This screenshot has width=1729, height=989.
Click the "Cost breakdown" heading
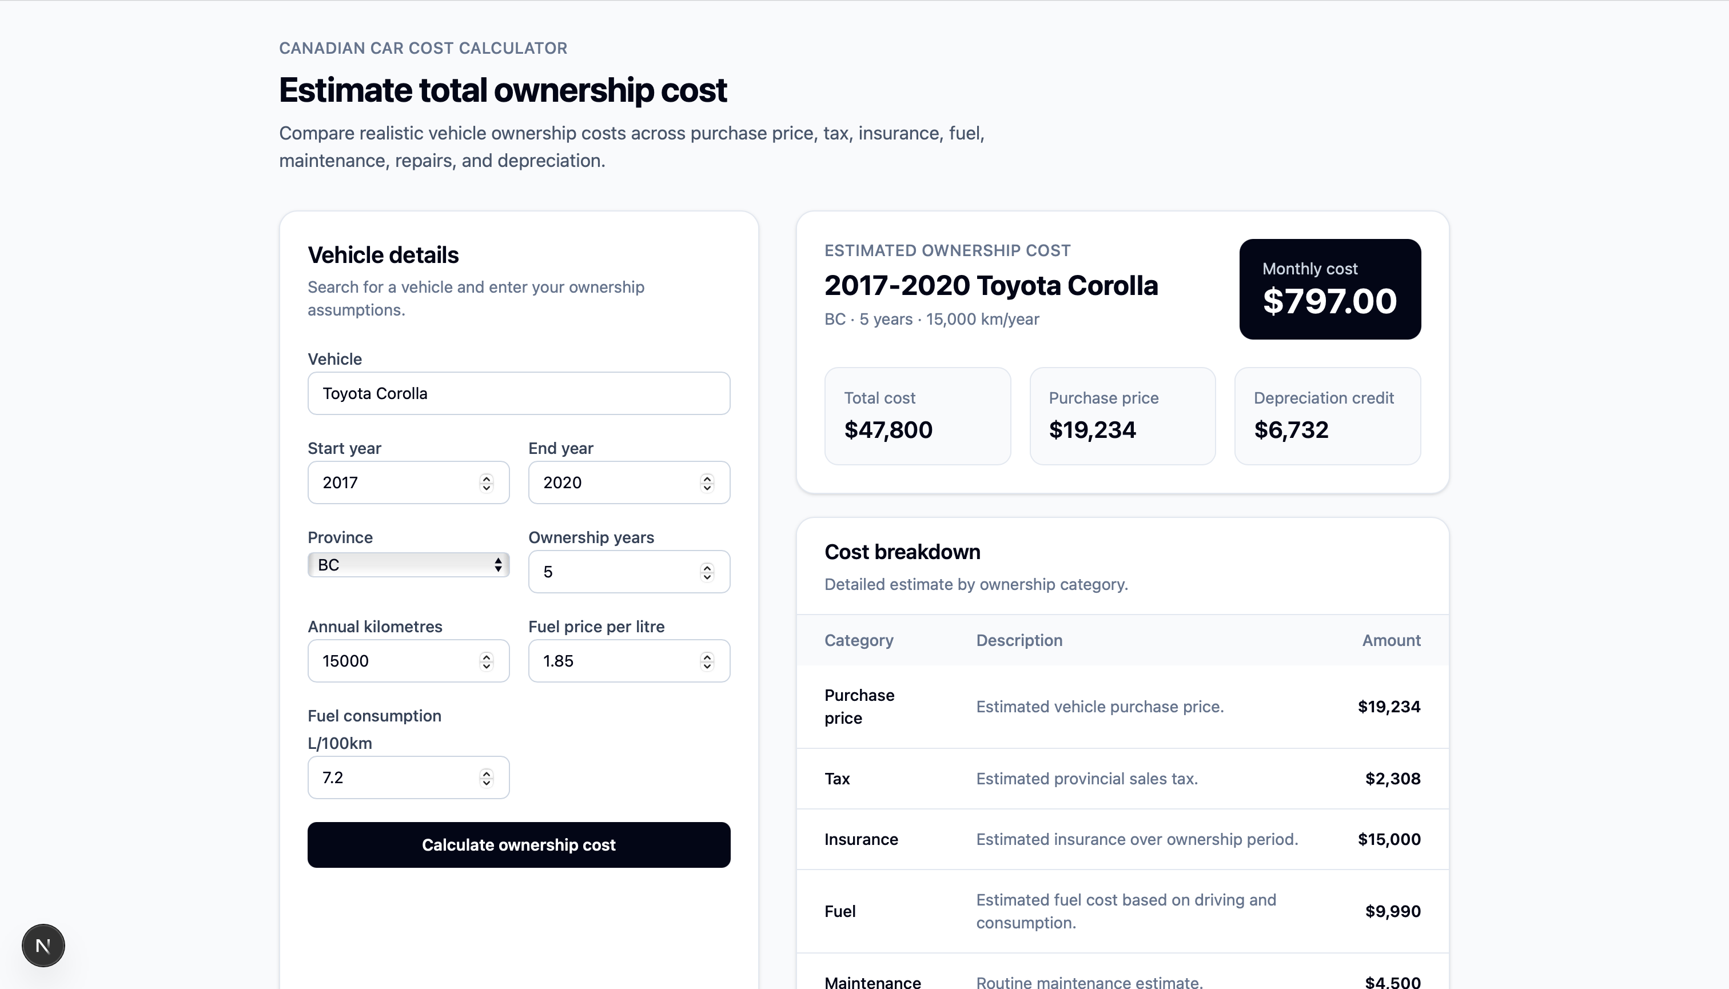coord(902,552)
